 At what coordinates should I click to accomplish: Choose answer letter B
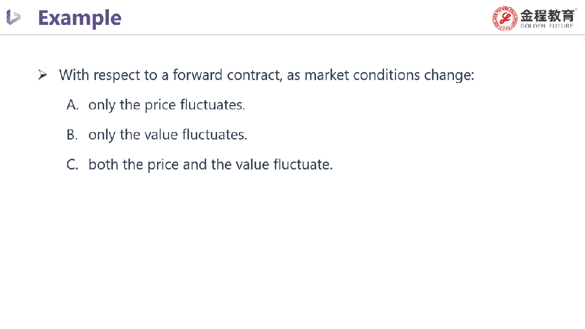coord(73,134)
